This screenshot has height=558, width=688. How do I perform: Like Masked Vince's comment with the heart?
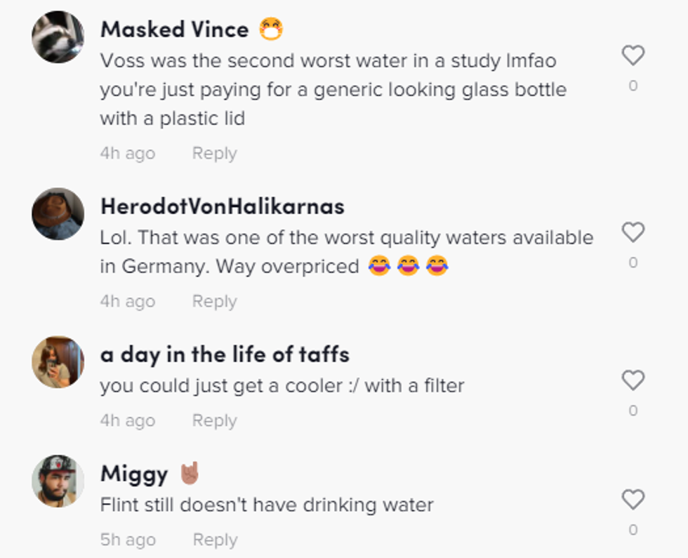633,55
